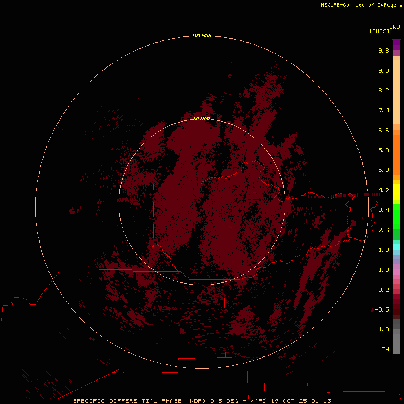This screenshot has height=404, width=404.
Task: Click the 19 OCT 25 date in caption
Action: [290, 401]
